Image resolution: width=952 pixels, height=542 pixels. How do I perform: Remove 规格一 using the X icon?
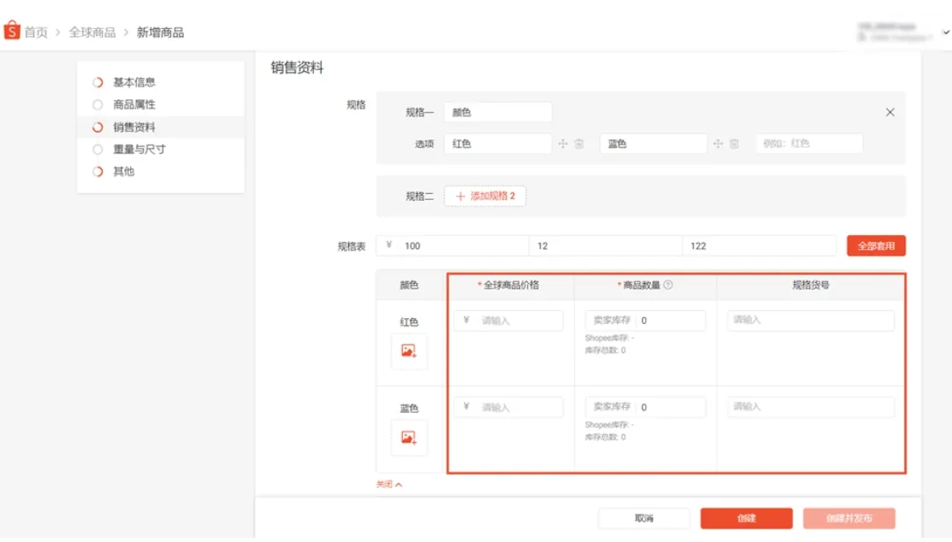(x=890, y=111)
